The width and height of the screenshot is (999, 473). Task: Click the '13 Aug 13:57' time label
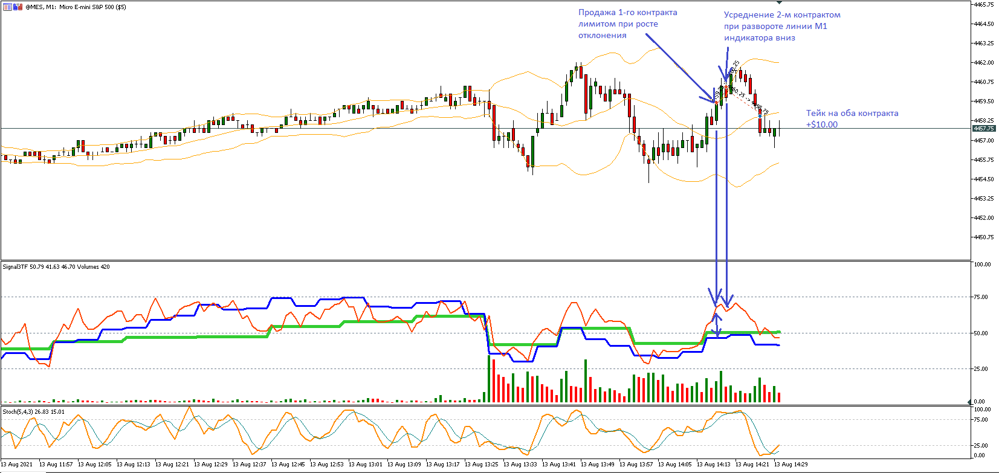click(x=636, y=465)
